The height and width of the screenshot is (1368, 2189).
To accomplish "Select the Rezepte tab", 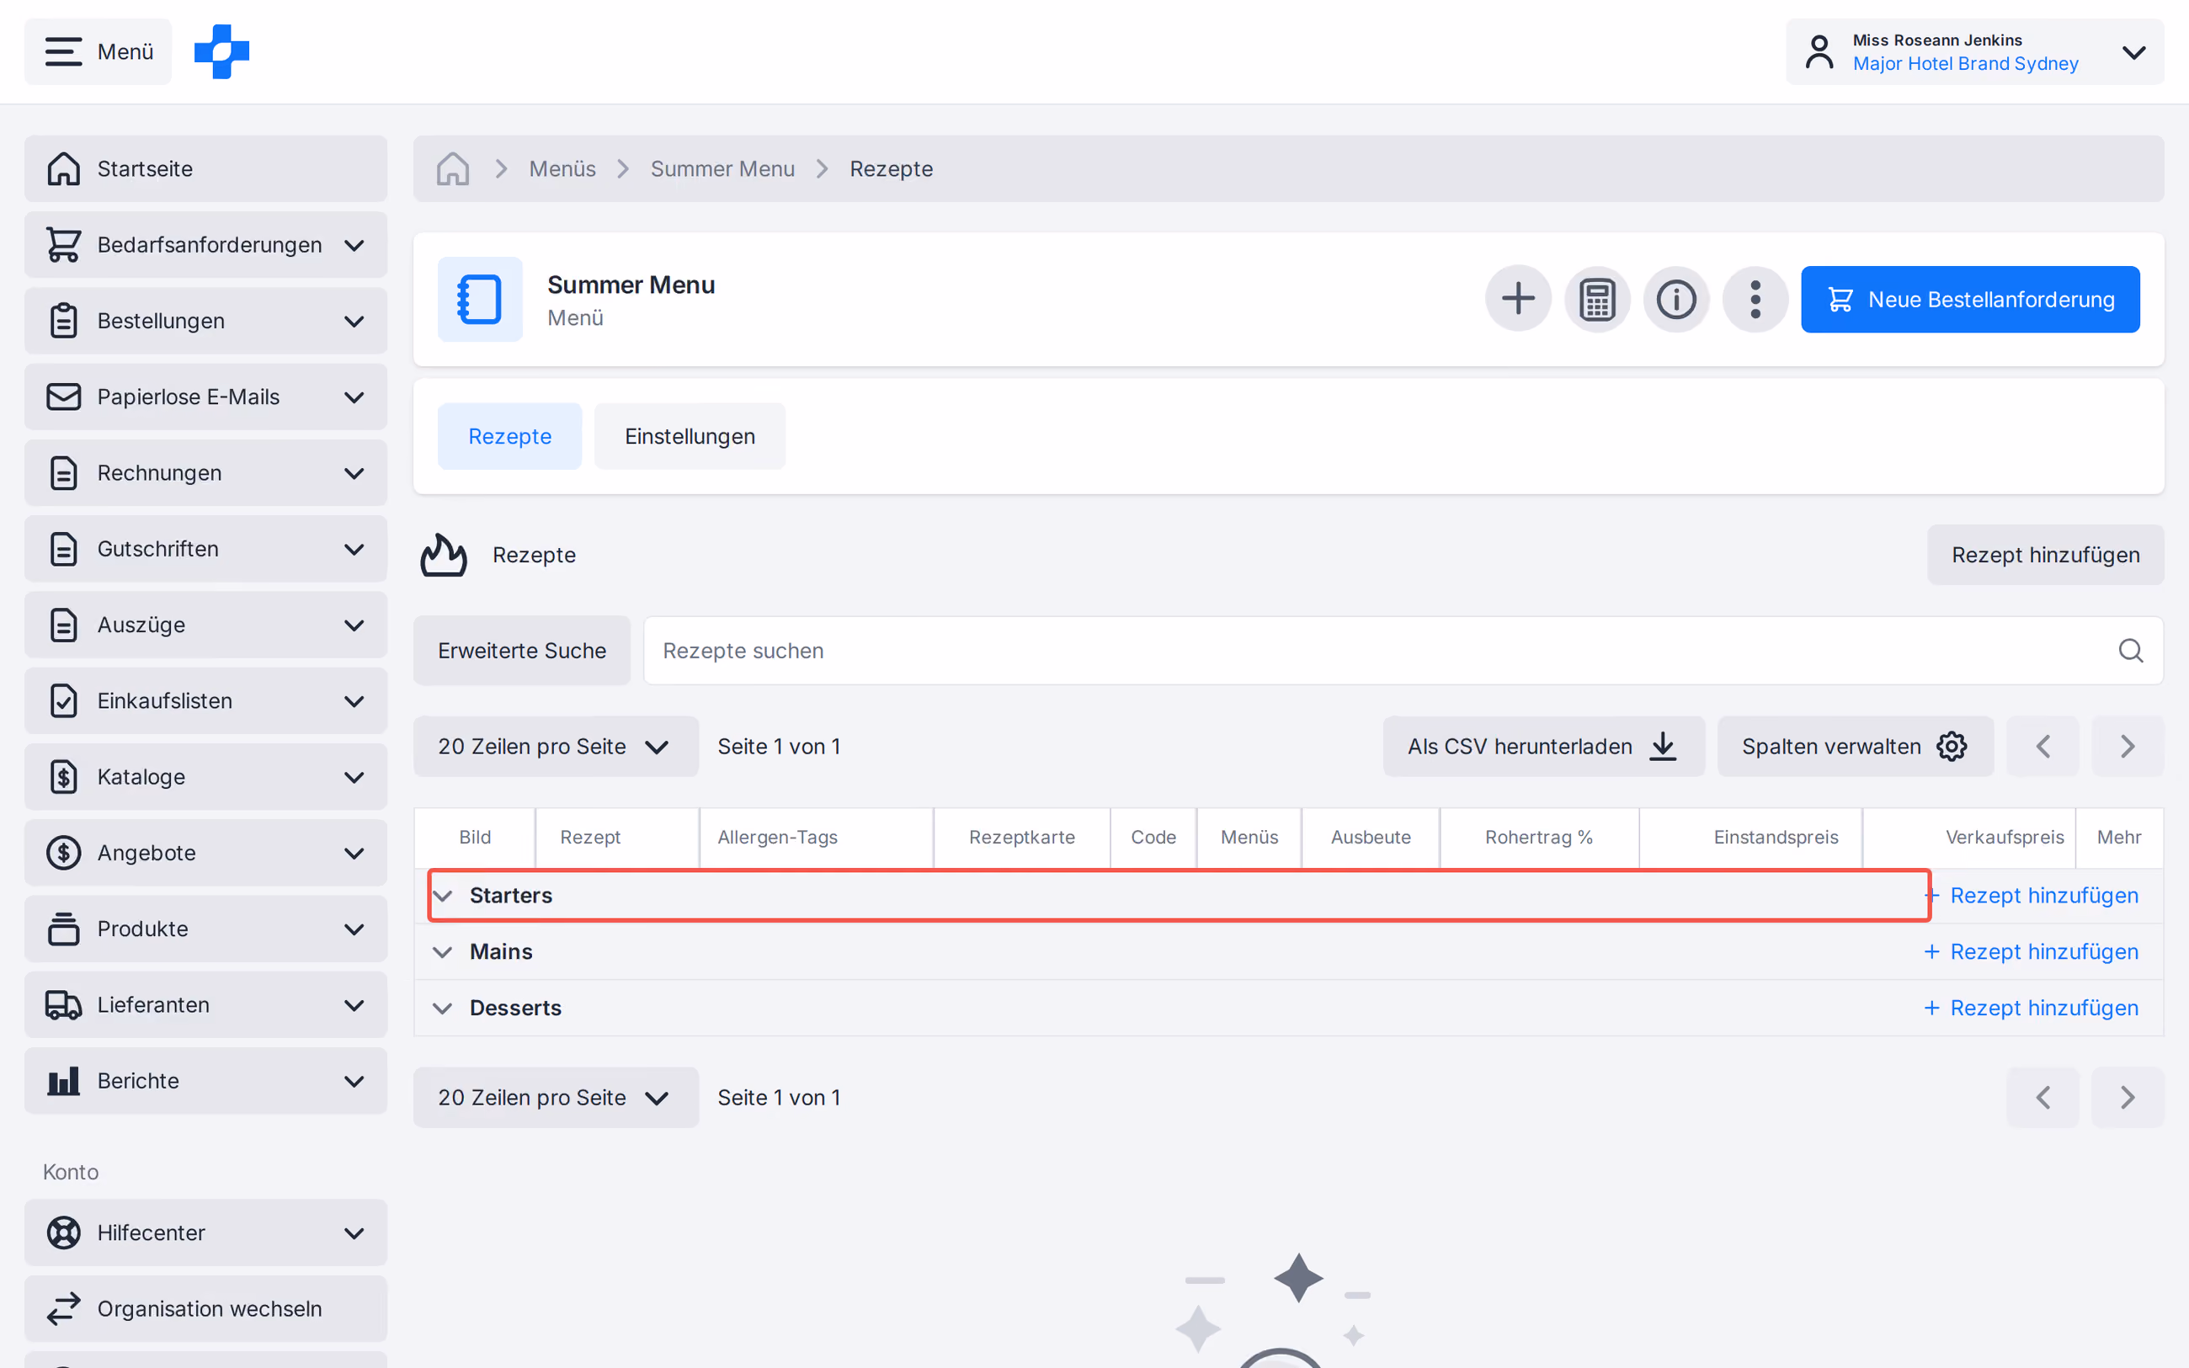I will [x=509, y=436].
